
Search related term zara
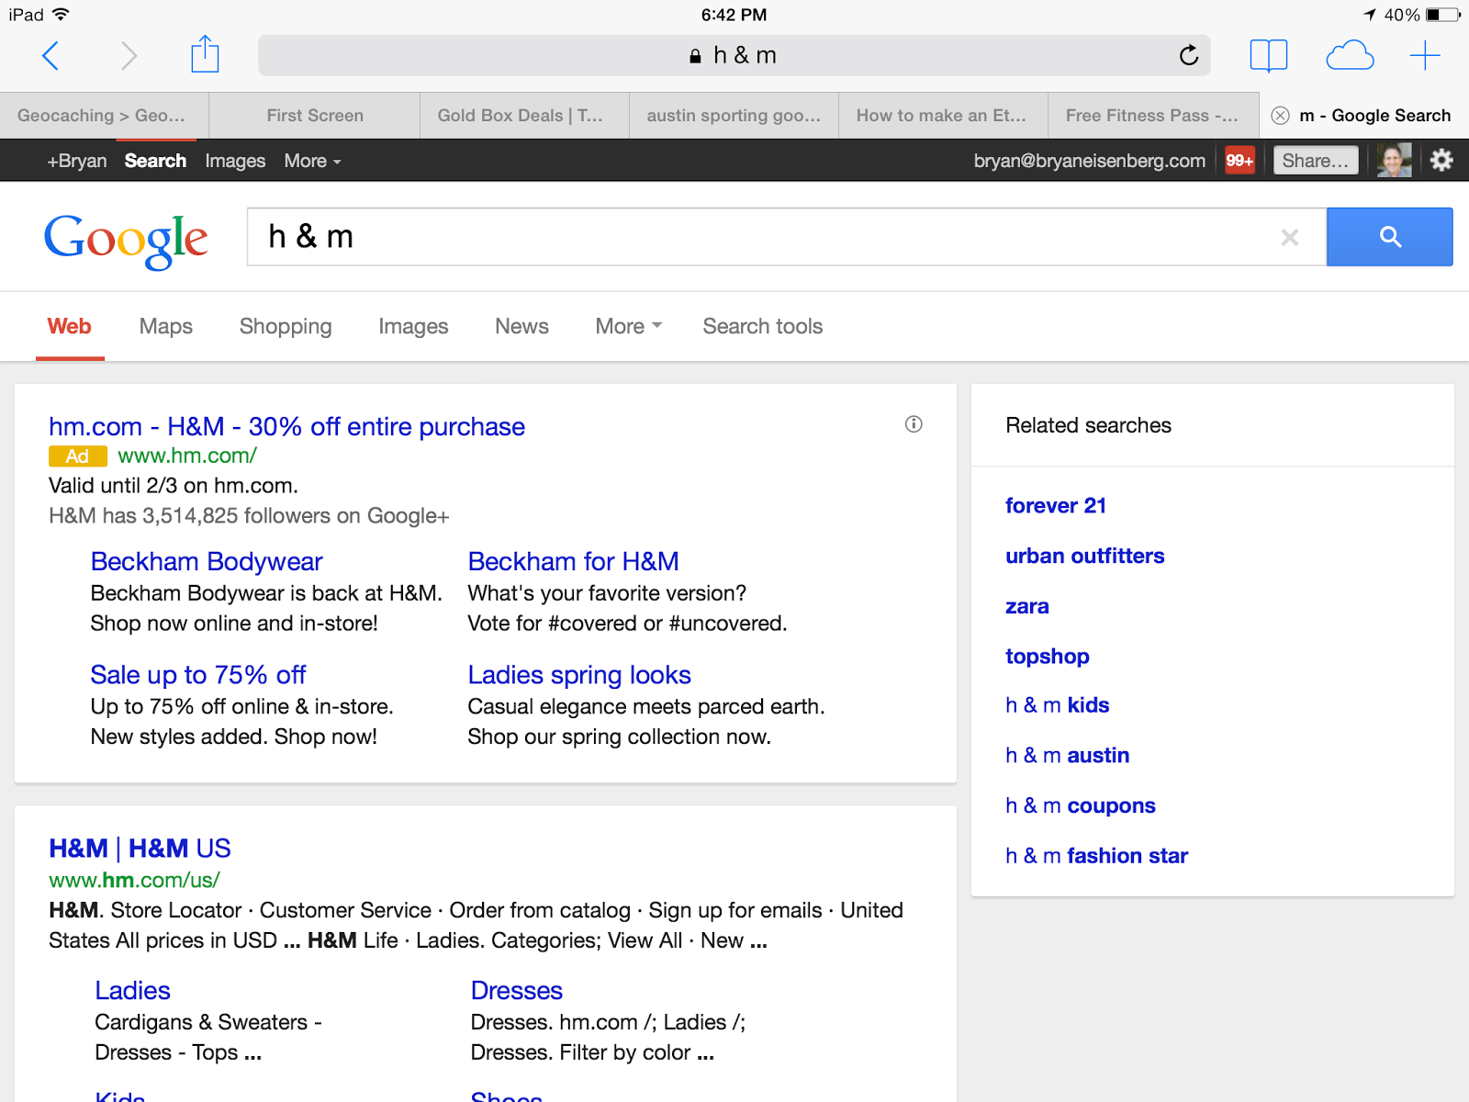[x=1027, y=607]
